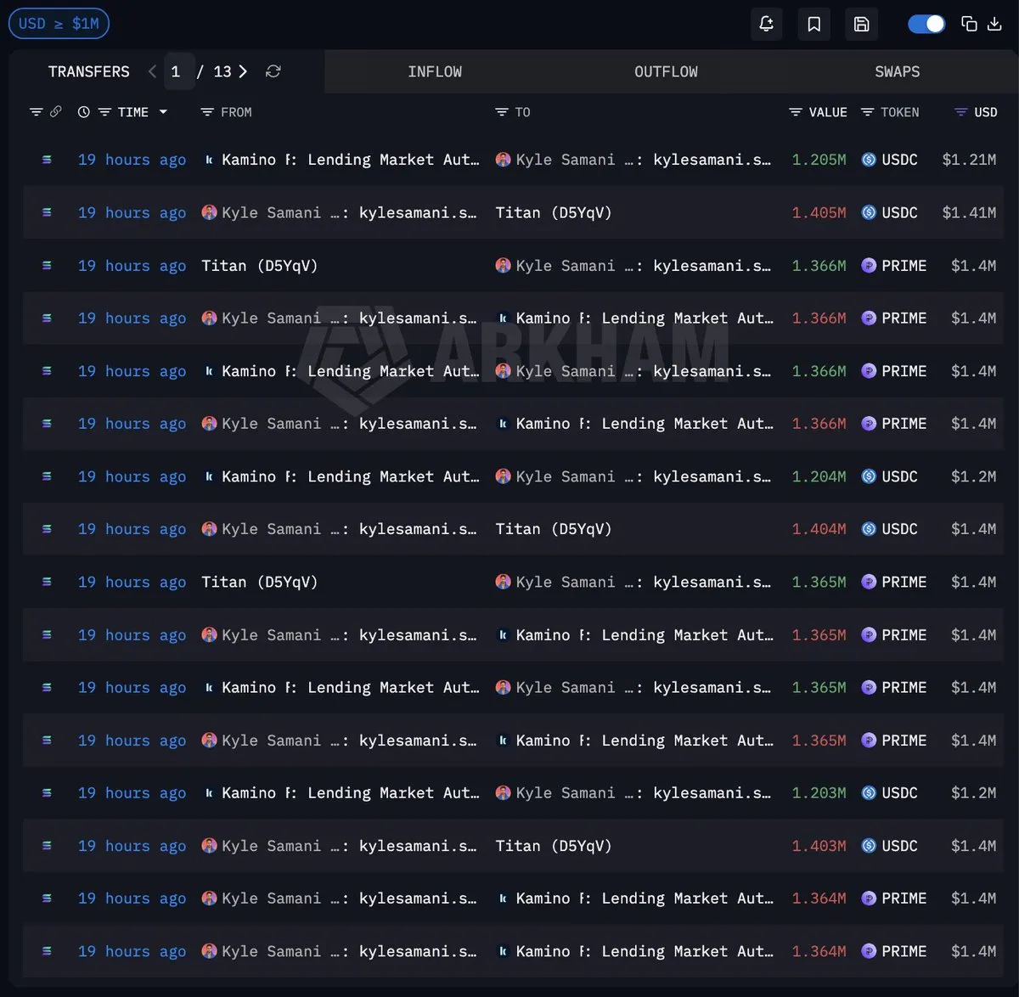The width and height of the screenshot is (1019, 997).
Task: Click the copy icon beside the toggle
Action: click(969, 24)
